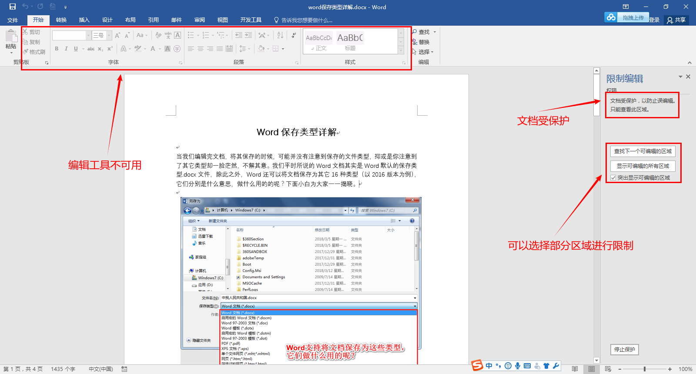The height and width of the screenshot is (374, 696).
Task: Click the Decrease Indent icon
Action: (x=239, y=35)
